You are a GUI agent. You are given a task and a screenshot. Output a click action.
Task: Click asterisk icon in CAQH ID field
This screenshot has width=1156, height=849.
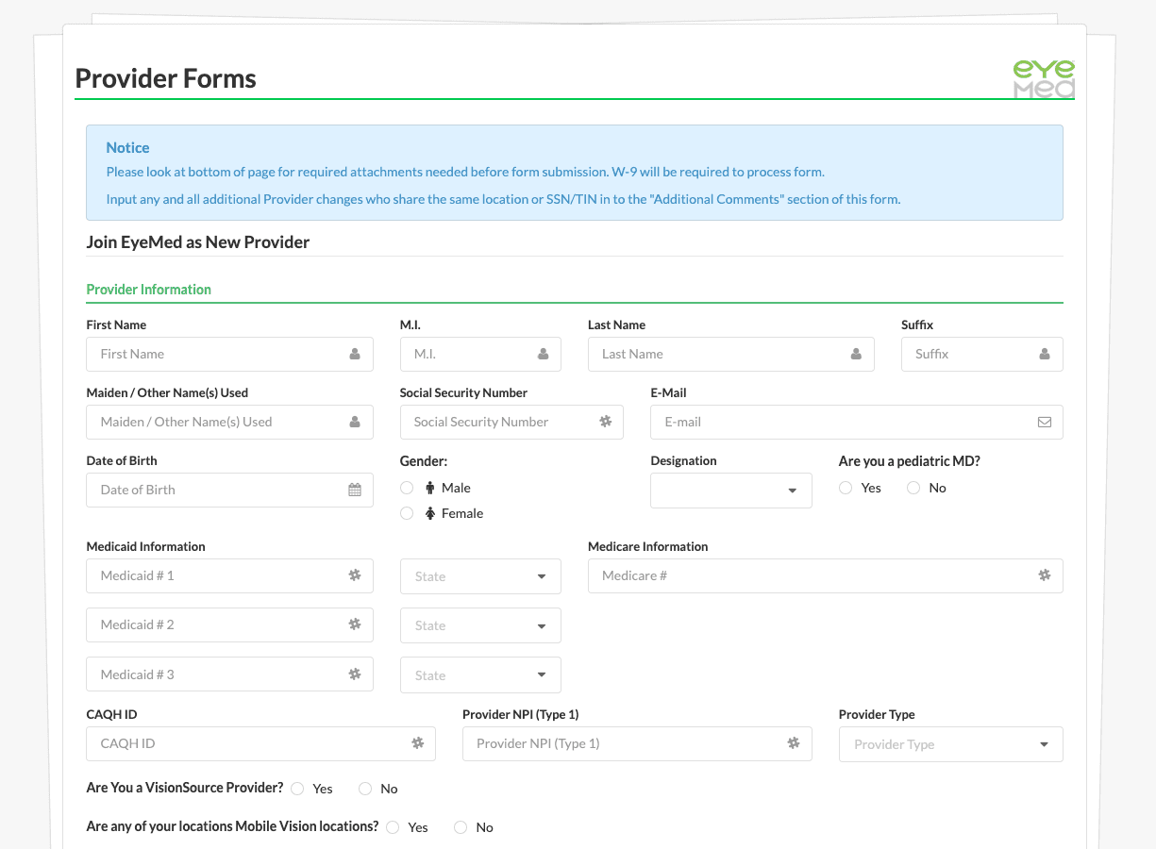(417, 743)
